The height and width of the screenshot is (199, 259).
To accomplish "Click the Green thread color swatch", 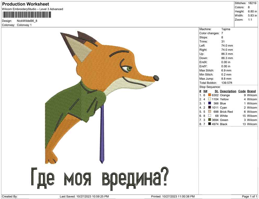I will [210, 120].
